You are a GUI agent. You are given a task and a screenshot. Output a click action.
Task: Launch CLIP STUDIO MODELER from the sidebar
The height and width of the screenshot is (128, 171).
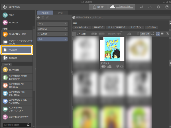[x=10, y=23]
